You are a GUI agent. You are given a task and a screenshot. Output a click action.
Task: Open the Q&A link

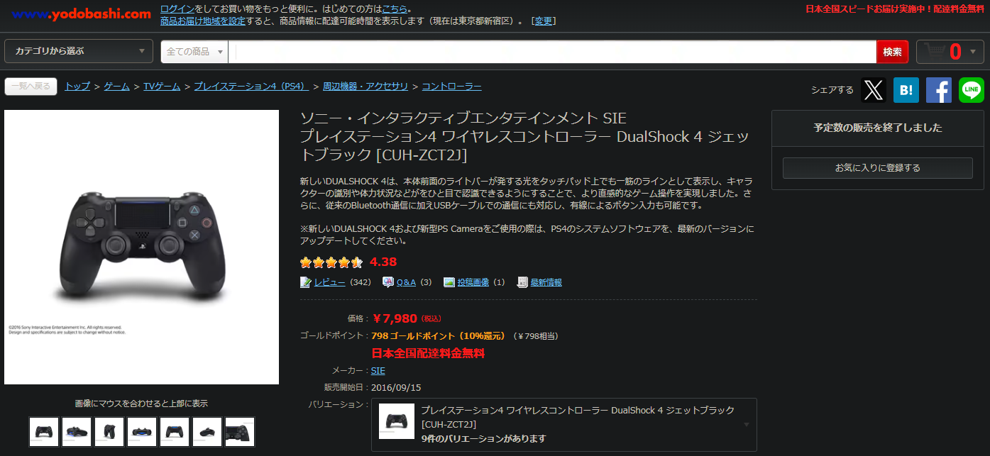[x=406, y=282]
